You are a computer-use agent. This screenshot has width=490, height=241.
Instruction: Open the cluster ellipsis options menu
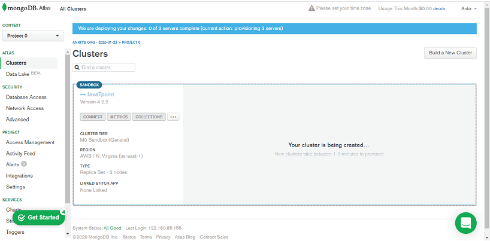click(x=173, y=117)
